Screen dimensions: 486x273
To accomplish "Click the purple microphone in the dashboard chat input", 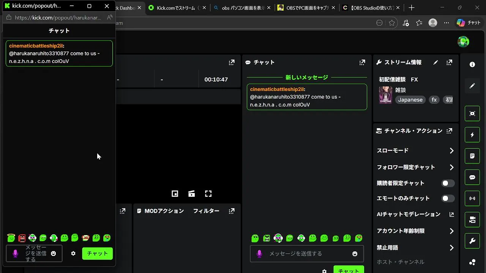I will click(259, 254).
